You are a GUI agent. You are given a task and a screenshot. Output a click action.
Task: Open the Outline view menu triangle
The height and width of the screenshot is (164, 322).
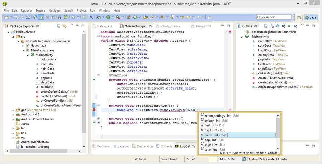pyautogui.click(x=302, y=25)
